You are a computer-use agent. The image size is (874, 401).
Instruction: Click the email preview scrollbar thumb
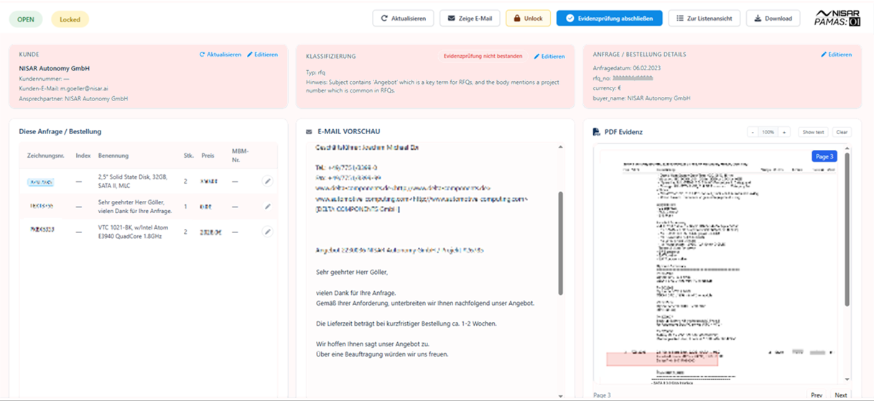point(561,242)
